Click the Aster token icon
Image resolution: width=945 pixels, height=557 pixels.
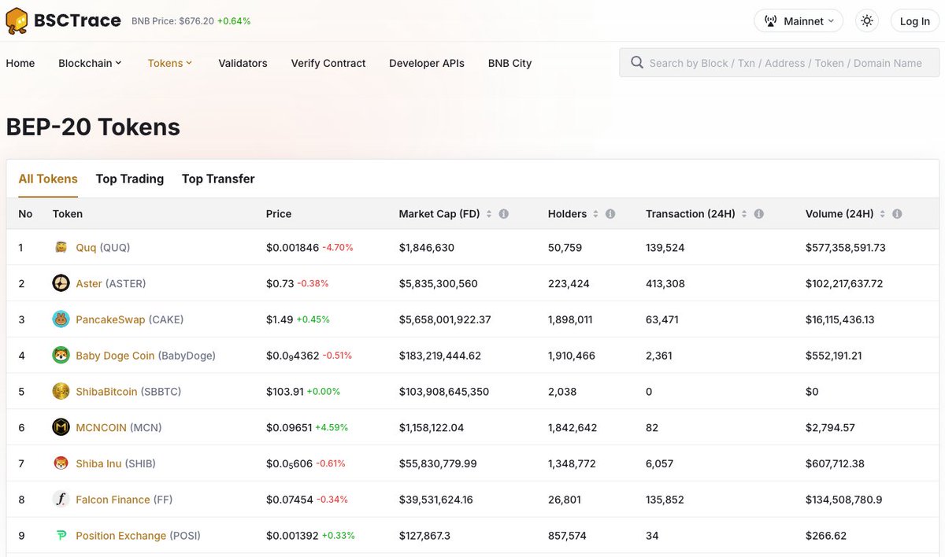point(61,283)
